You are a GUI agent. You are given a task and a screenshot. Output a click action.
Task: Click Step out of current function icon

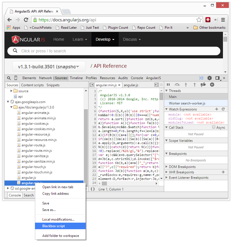pyautogui.click(x=195, y=85)
